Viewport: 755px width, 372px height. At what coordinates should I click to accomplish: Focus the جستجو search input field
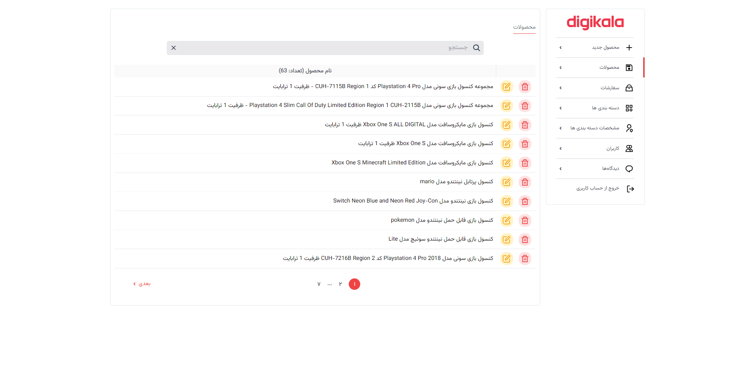(x=325, y=48)
